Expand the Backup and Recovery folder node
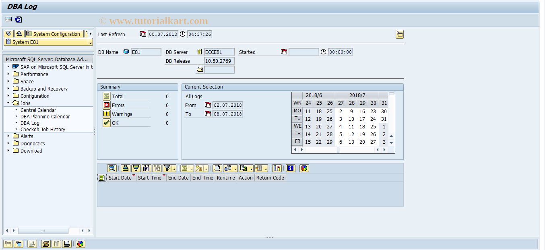545x250 pixels. [8, 89]
